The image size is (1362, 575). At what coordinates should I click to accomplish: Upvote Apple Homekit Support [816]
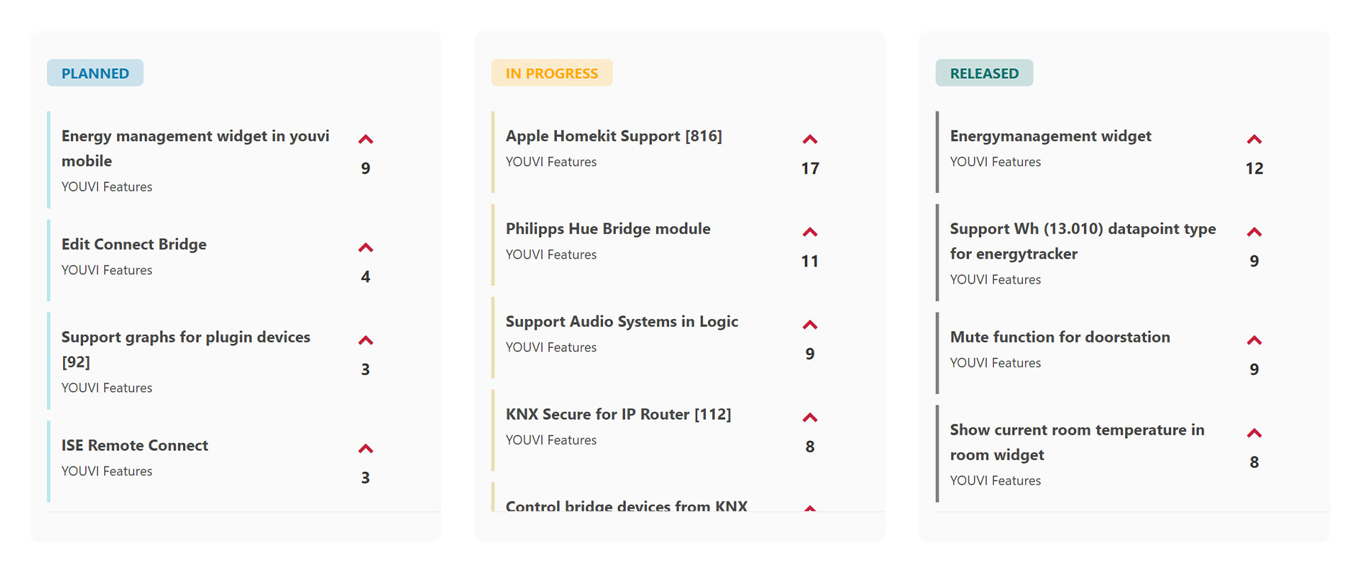[809, 140]
